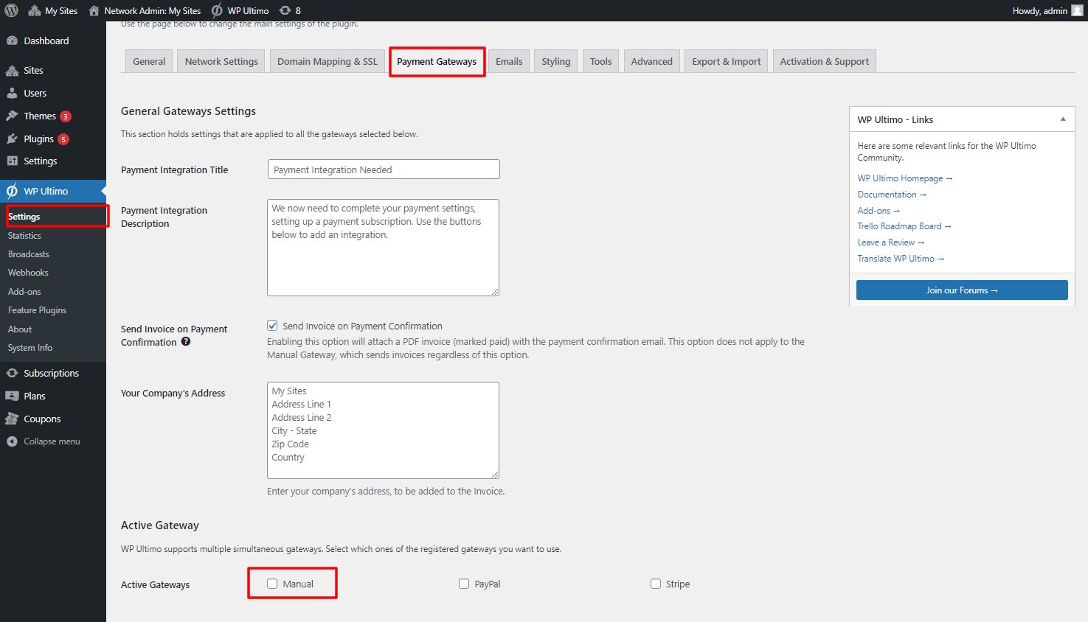Enable the PayPal gateway checkbox

tap(464, 584)
